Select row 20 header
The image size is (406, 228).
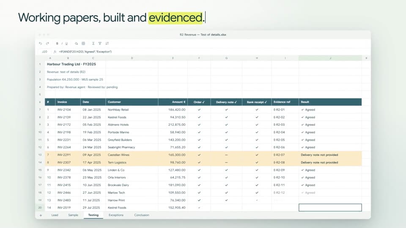40,208
